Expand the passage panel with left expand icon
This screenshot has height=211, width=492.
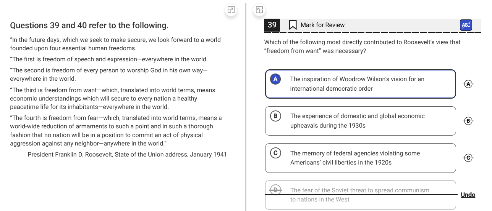[231, 10]
